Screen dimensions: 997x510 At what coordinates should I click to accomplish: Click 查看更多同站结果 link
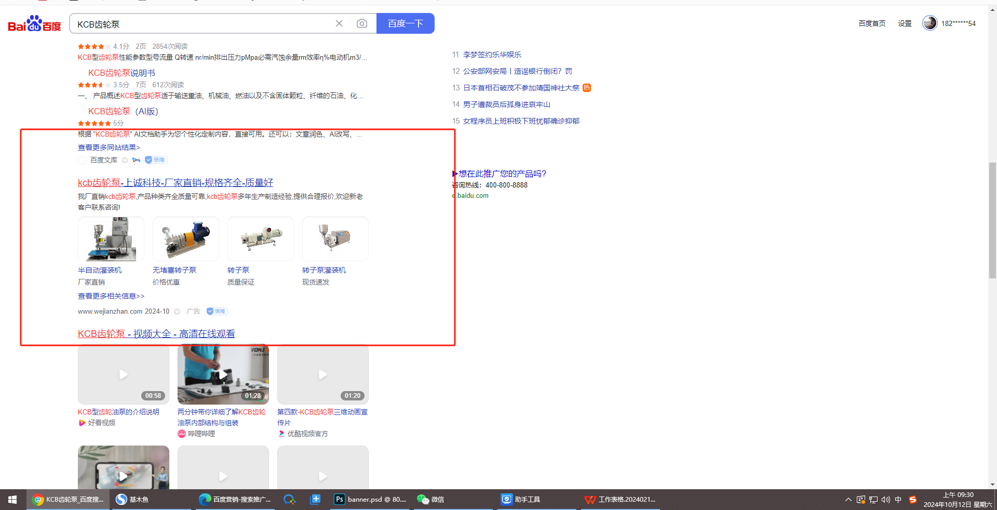(109, 147)
